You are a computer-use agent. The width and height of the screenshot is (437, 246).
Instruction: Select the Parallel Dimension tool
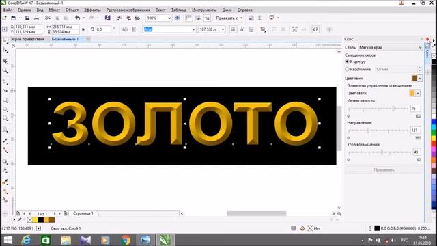coord(5,141)
